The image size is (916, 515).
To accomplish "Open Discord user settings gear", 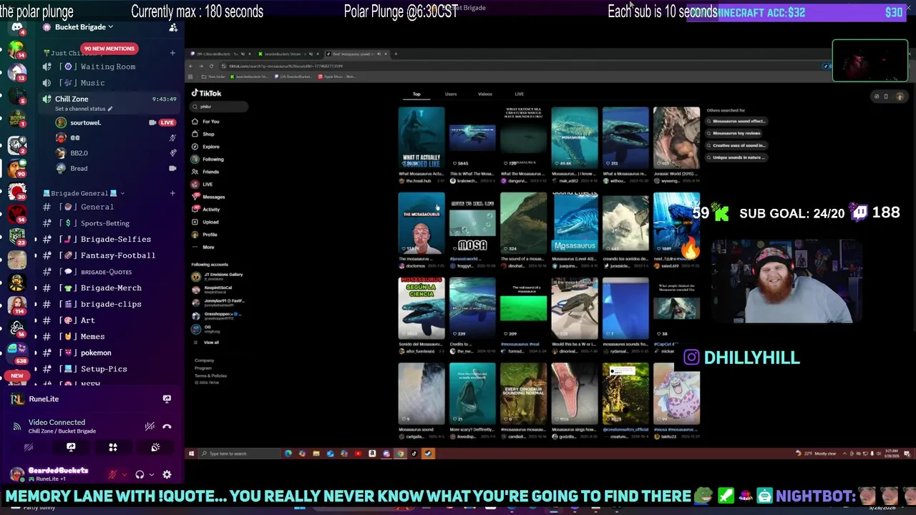I will (167, 474).
